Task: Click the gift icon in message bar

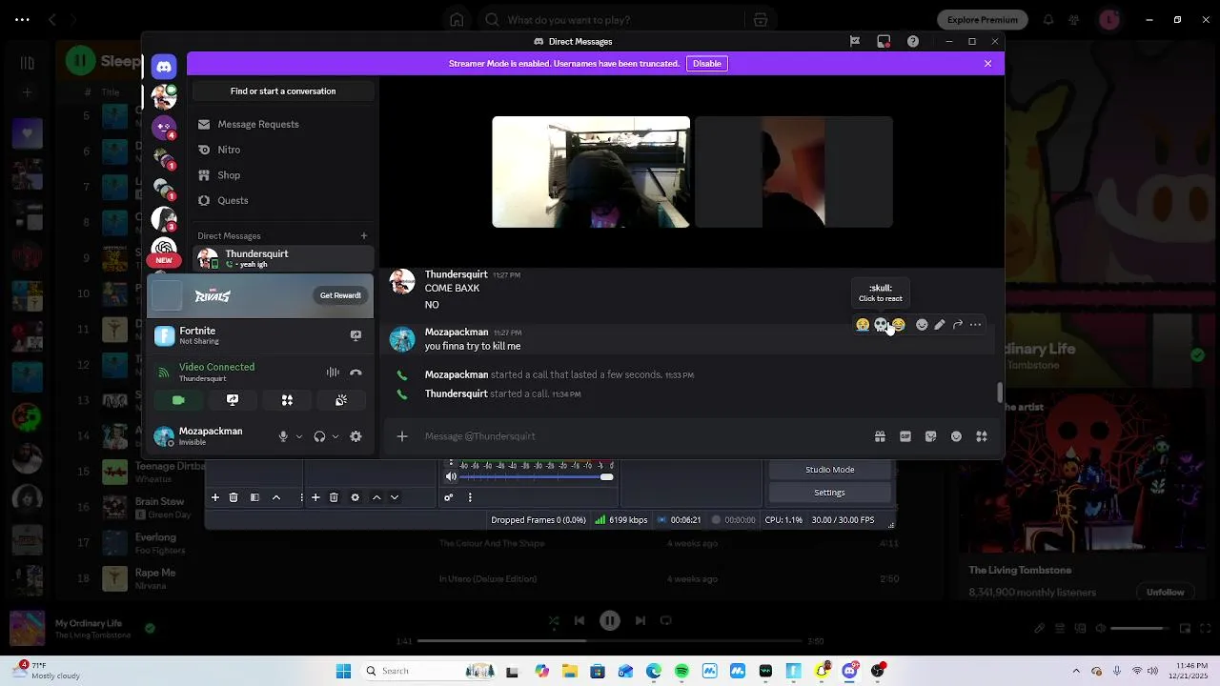Action: [880, 436]
